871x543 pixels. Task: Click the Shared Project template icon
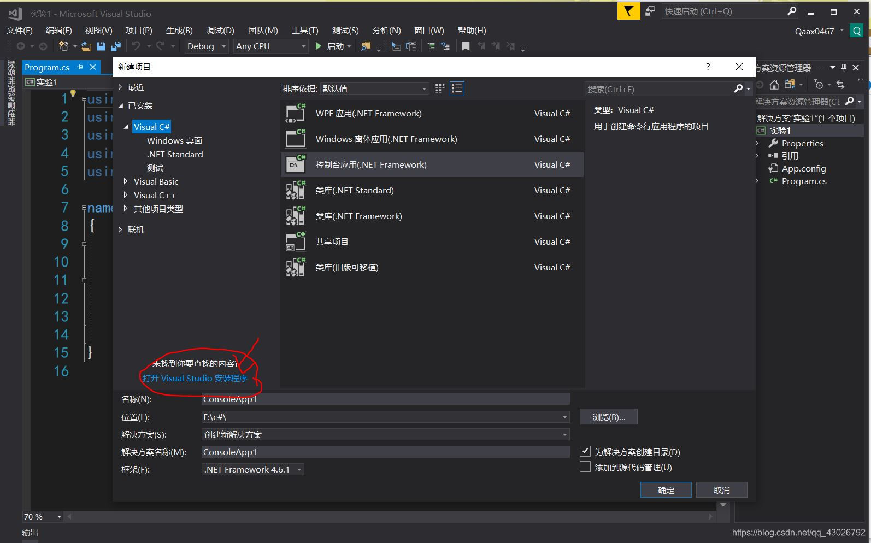(x=296, y=241)
